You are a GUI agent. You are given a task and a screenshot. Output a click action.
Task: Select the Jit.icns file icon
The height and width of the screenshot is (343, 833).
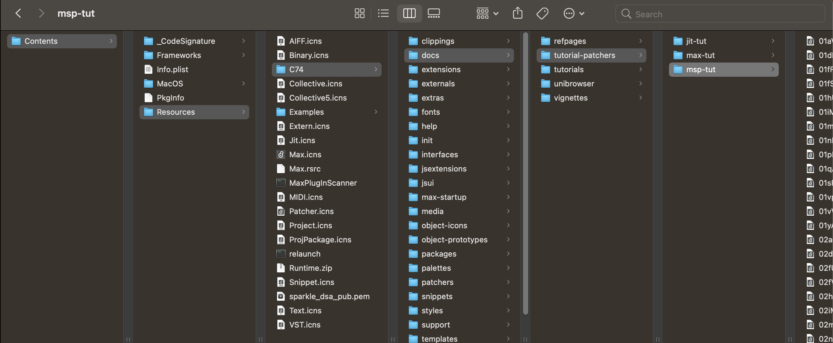(x=281, y=141)
